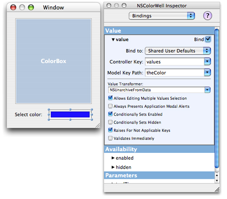Click the inspector resize grip corner
This screenshot has width=227, height=199.
217,190
